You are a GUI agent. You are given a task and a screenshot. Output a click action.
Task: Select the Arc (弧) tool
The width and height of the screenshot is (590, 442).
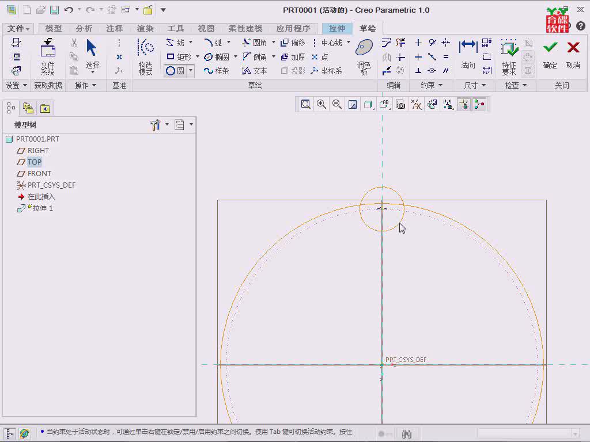pyautogui.click(x=213, y=43)
